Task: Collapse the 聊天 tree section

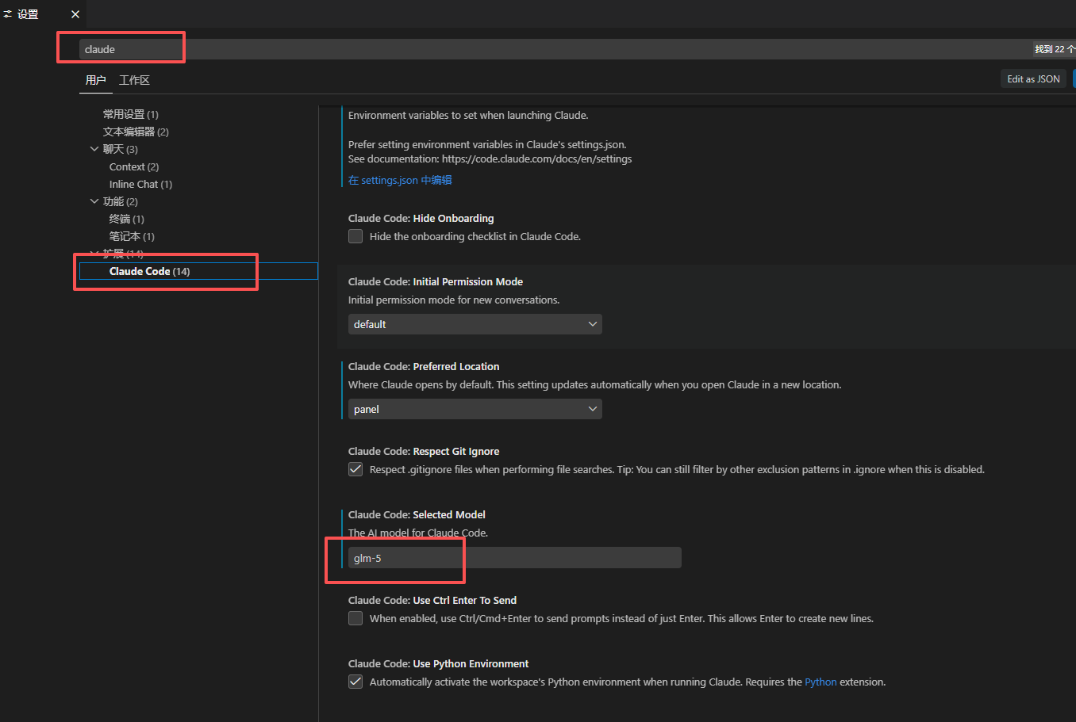Action: pyautogui.click(x=94, y=149)
